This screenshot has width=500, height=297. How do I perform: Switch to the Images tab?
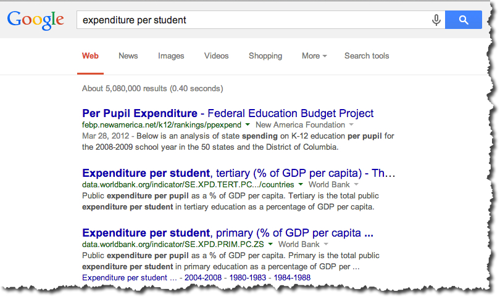[x=171, y=56]
